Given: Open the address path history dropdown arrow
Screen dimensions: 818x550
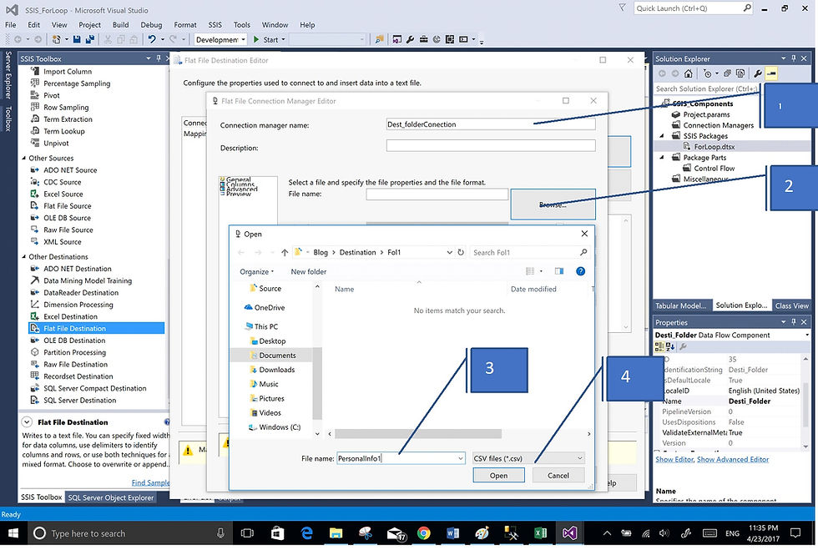Looking at the screenshot, I should [449, 253].
